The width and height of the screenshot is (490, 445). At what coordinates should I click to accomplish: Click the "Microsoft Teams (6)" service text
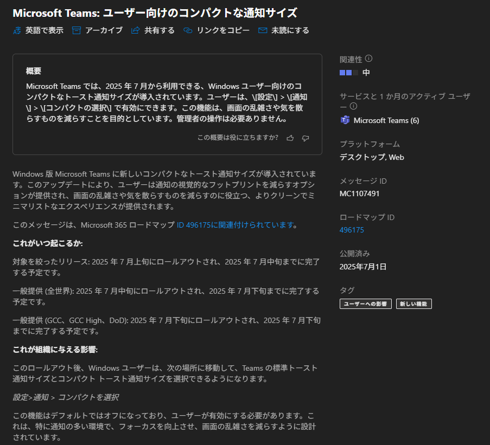click(x=386, y=120)
